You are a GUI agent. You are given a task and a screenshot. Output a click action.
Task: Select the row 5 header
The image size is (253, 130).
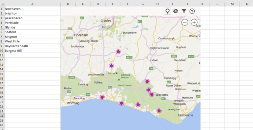(x=2, y=27)
